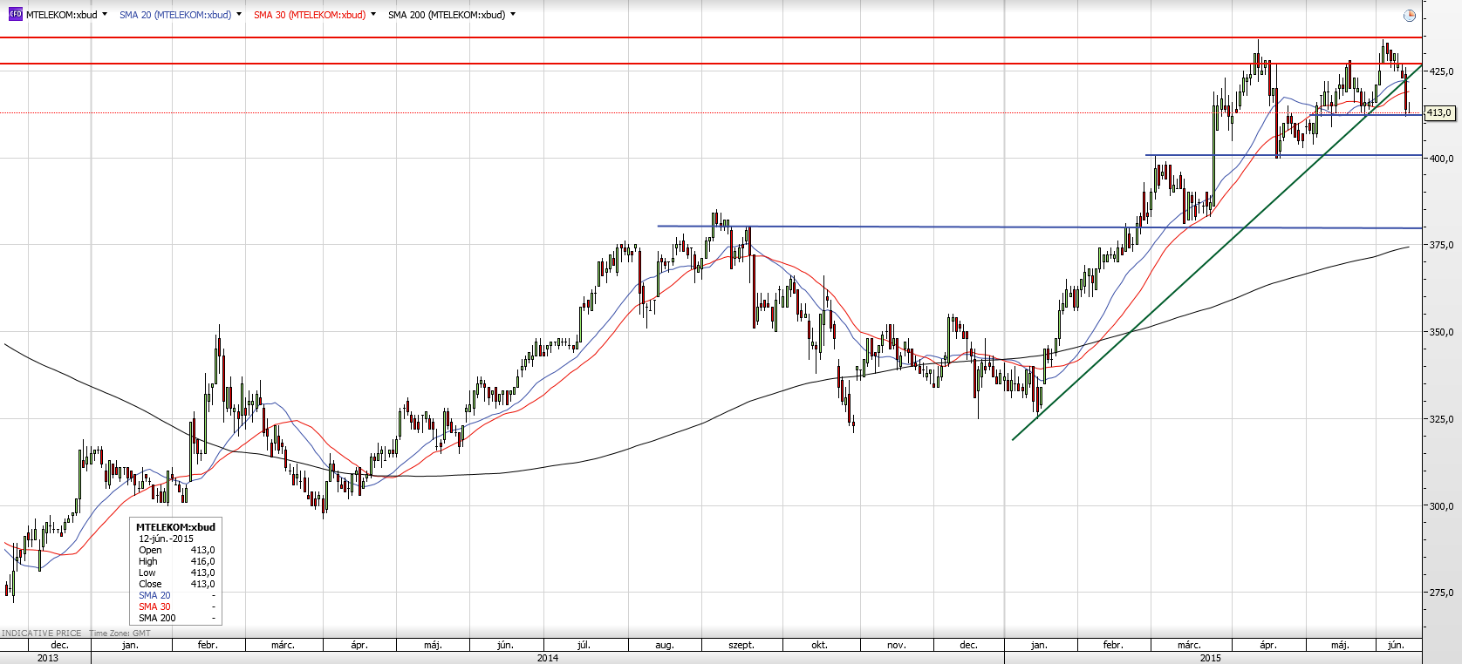Select the blue SMA 20 (MTELEKOM:xbud) label

tap(175, 15)
